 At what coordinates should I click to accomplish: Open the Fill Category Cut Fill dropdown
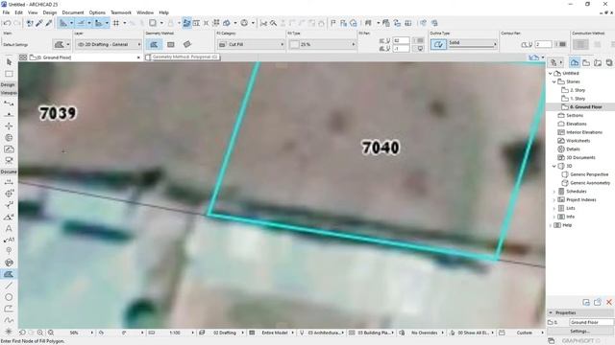[x=251, y=44]
